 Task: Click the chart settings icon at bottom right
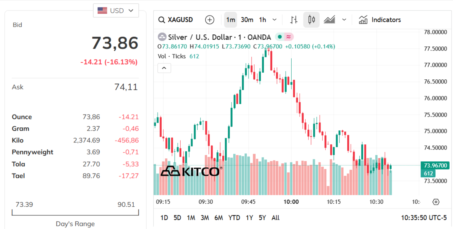(436, 202)
